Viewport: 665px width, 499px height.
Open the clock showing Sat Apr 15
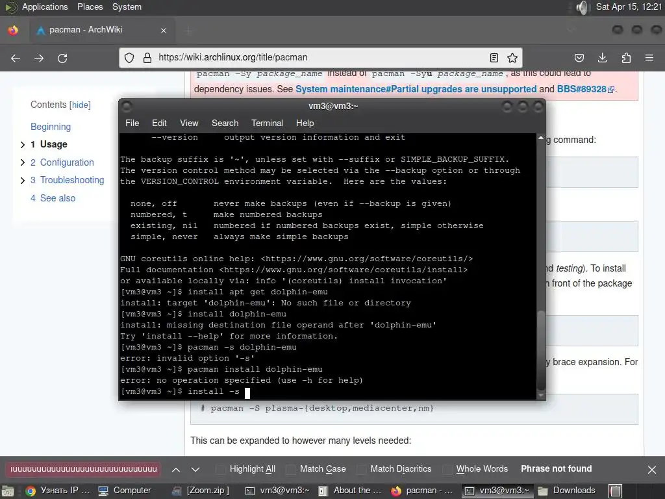pyautogui.click(x=629, y=6)
